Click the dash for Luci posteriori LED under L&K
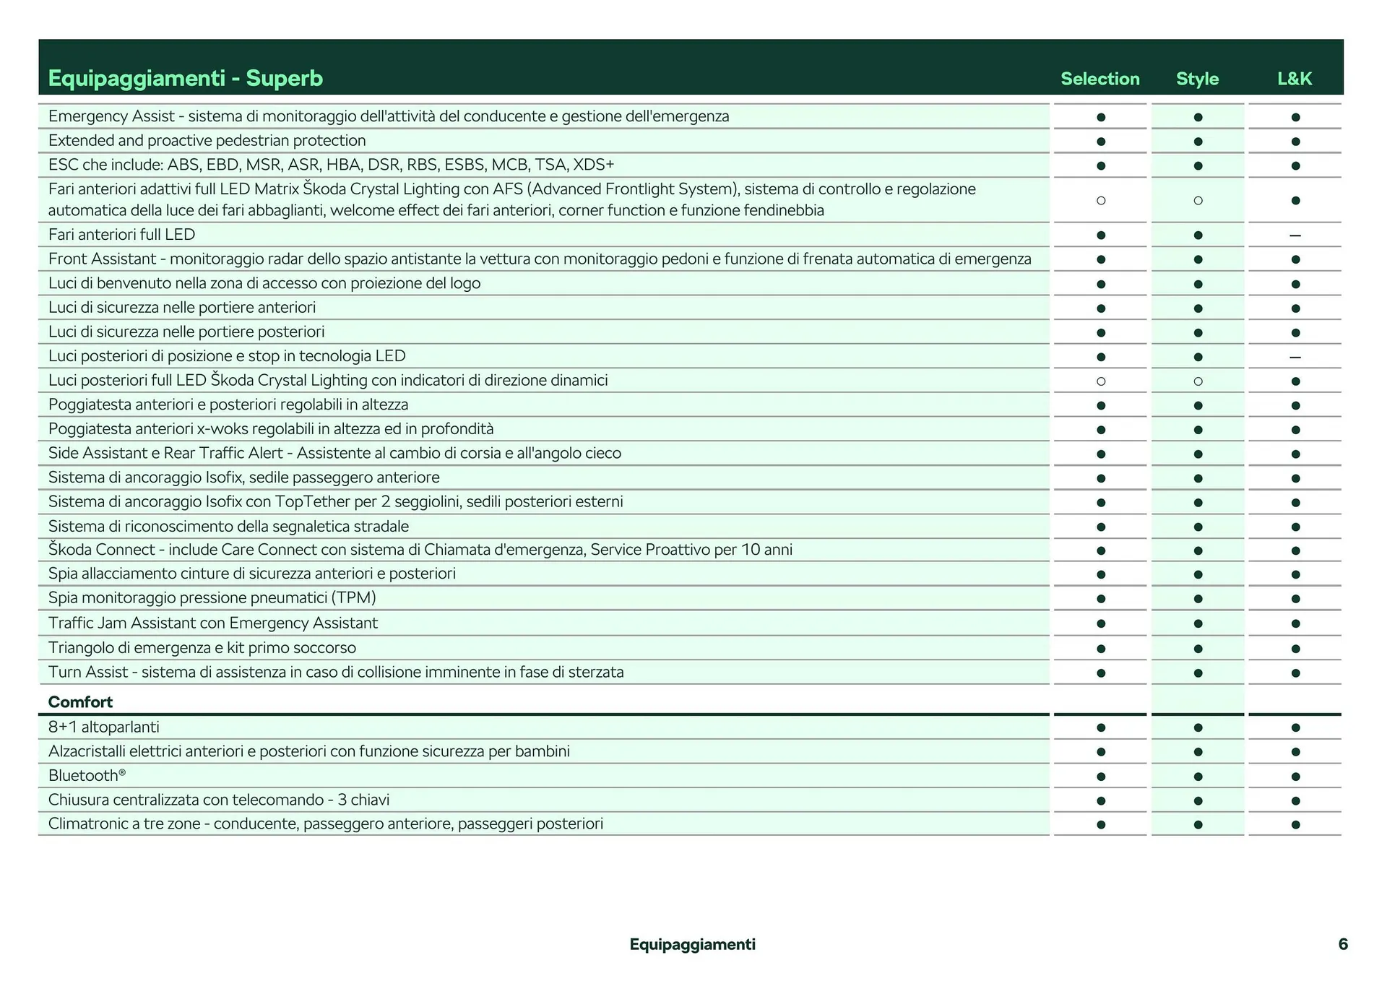Image resolution: width=1387 pixels, height=981 pixels. point(1295,355)
